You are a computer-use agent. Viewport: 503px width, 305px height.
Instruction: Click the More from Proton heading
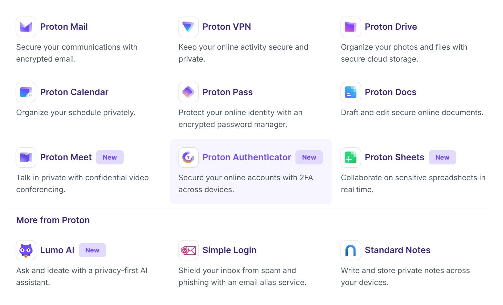tap(53, 220)
